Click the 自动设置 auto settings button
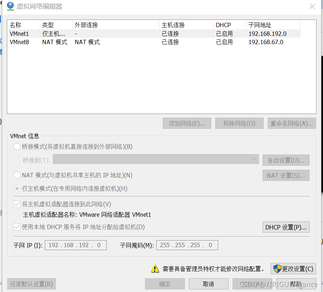Screen dimensions: 323x292 tap(286, 160)
